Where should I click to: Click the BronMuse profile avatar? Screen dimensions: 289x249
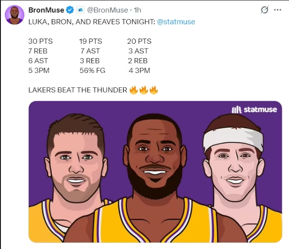click(14, 15)
